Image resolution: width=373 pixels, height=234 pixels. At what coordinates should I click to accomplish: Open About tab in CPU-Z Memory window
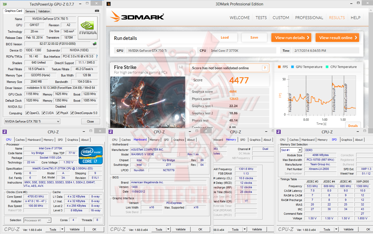(267, 140)
